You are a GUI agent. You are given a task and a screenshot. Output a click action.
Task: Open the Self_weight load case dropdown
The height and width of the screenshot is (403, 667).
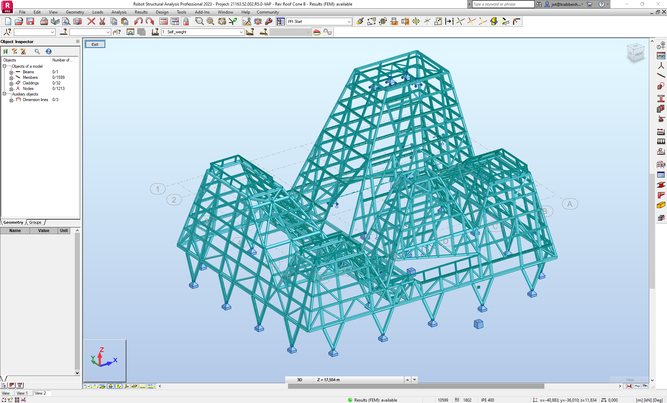(x=241, y=32)
